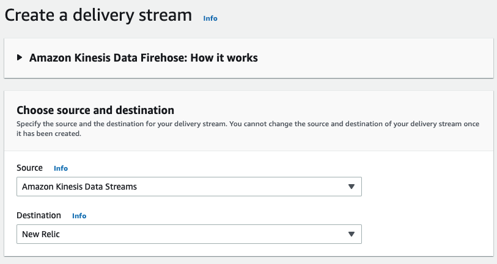Click the Choose source and destination heading
497x264 pixels.
tap(95, 110)
